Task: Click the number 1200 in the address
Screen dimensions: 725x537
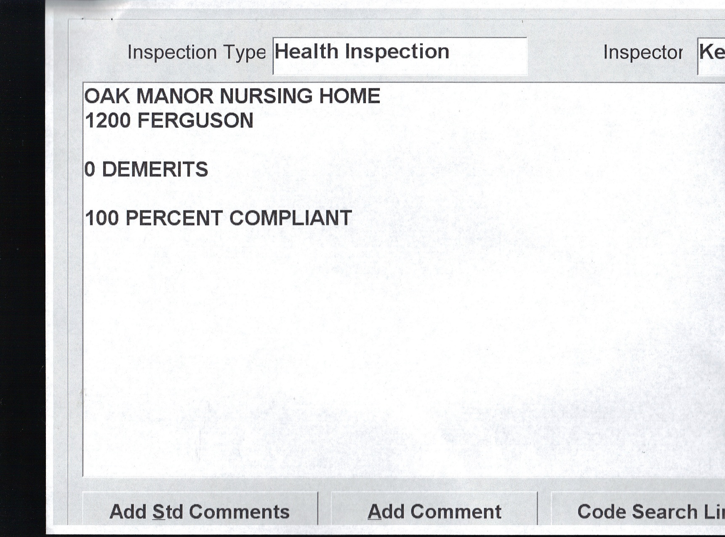Action: click(x=108, y=120)
